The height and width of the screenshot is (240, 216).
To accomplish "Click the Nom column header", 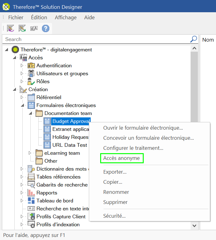I will coord(208,40).
